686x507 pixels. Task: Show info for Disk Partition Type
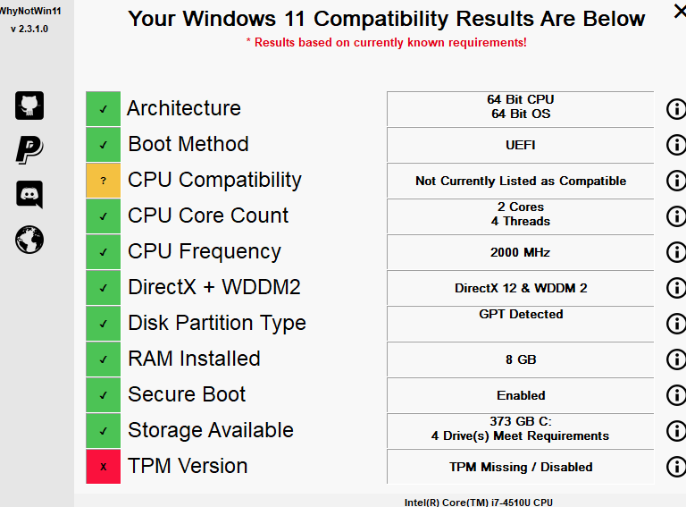point(676,324)
